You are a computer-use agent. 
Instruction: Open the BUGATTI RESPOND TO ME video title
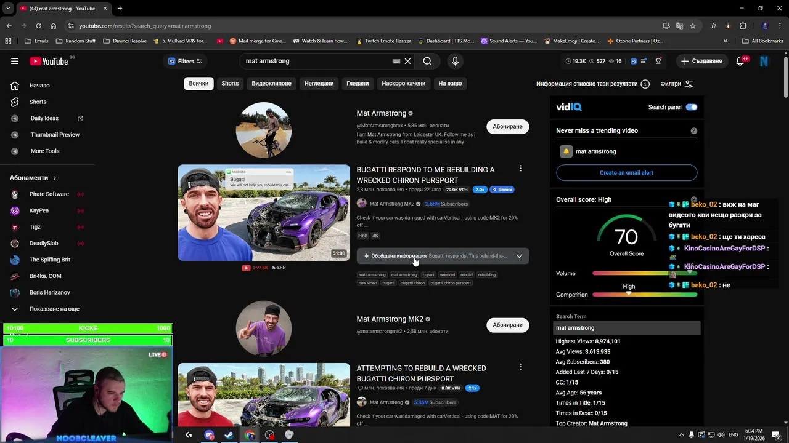click(425, 175)
